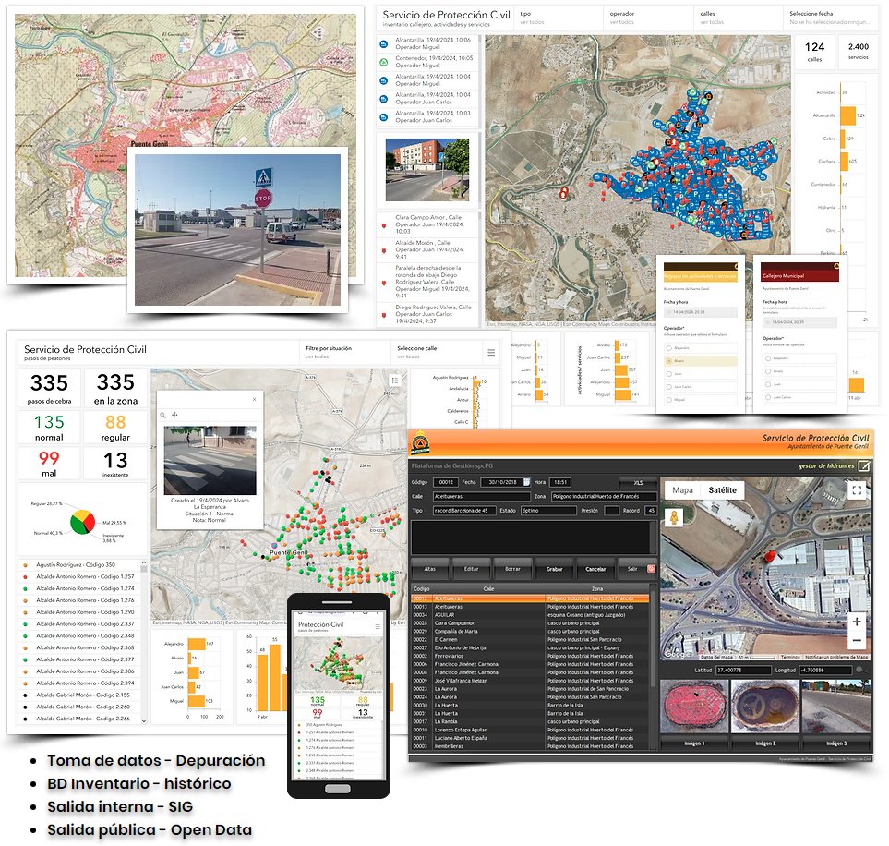Export with the XLS button
Image resolution: width=889 pixels, height=846 pixels.
point(638,482)
